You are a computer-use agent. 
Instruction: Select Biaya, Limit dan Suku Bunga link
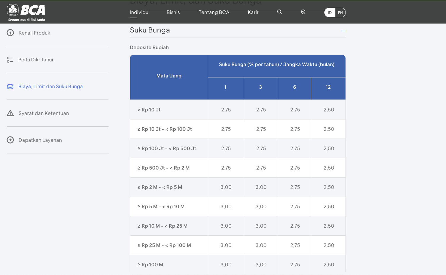click(x=51, y=86)
